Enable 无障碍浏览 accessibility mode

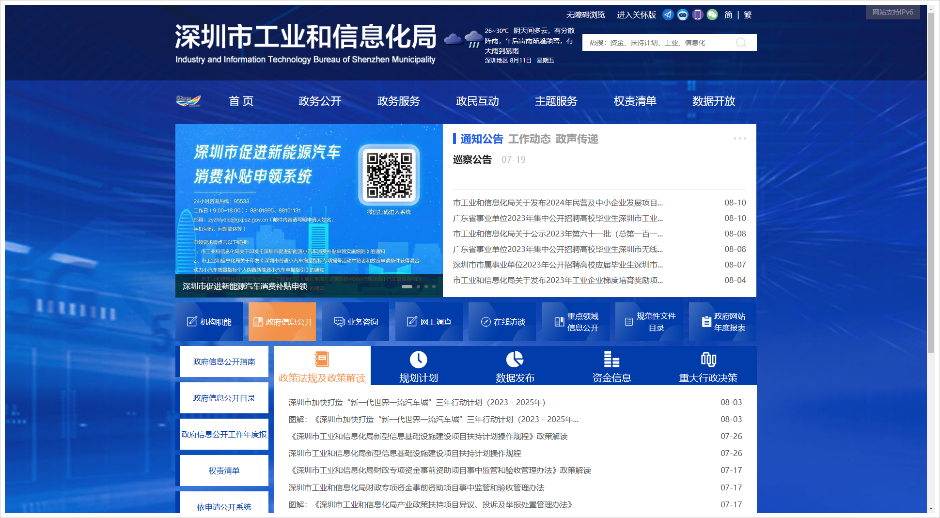click(585, 15)
